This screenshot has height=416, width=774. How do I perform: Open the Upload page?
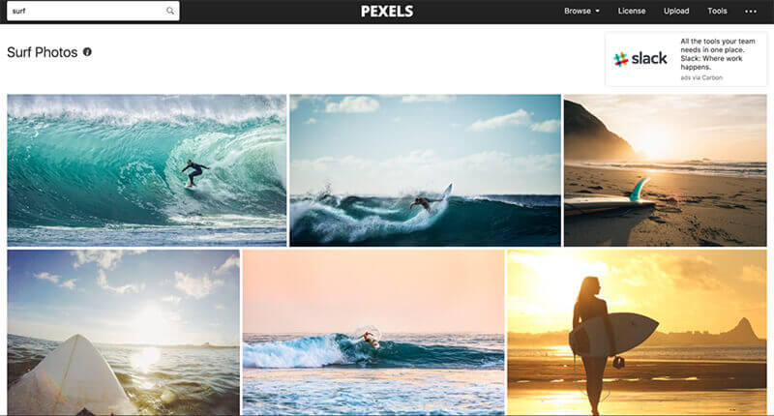(676, 11)
